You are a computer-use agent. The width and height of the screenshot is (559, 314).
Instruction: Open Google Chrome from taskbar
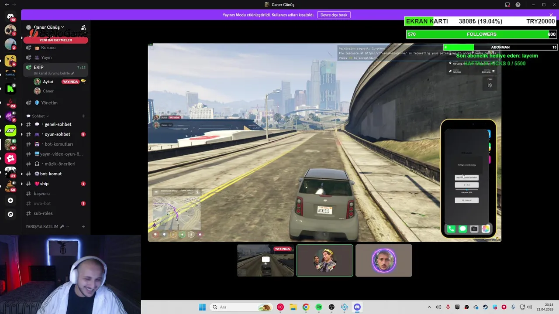pos(306,307)
